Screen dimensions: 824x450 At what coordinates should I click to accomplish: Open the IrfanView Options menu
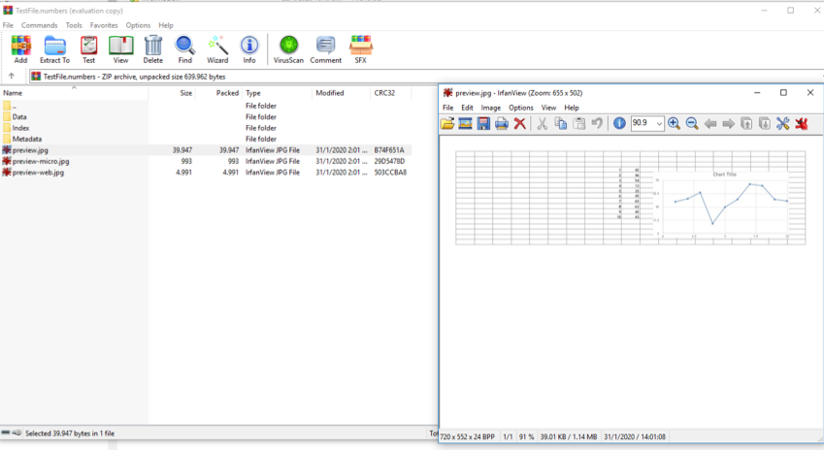(521, 108)
